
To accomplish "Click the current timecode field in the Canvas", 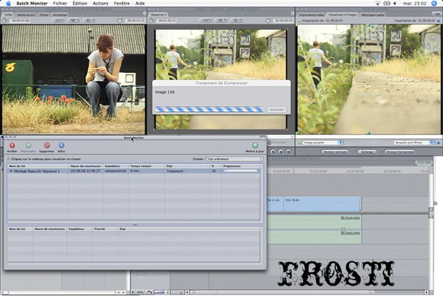I will click(282, 21).
